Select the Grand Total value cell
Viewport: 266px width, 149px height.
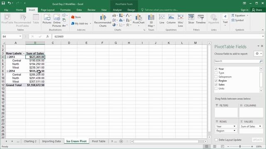click(35, 85)
